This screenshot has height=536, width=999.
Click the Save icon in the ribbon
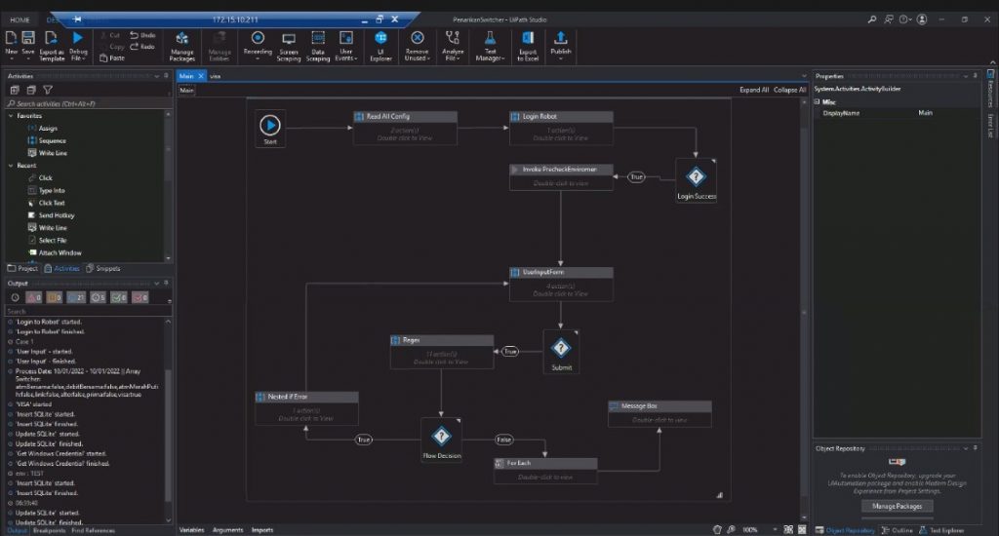(28, 38)
